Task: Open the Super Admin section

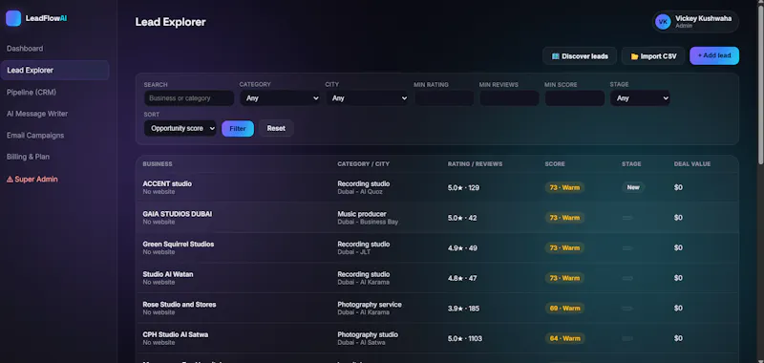Action: tap(32, 180)
